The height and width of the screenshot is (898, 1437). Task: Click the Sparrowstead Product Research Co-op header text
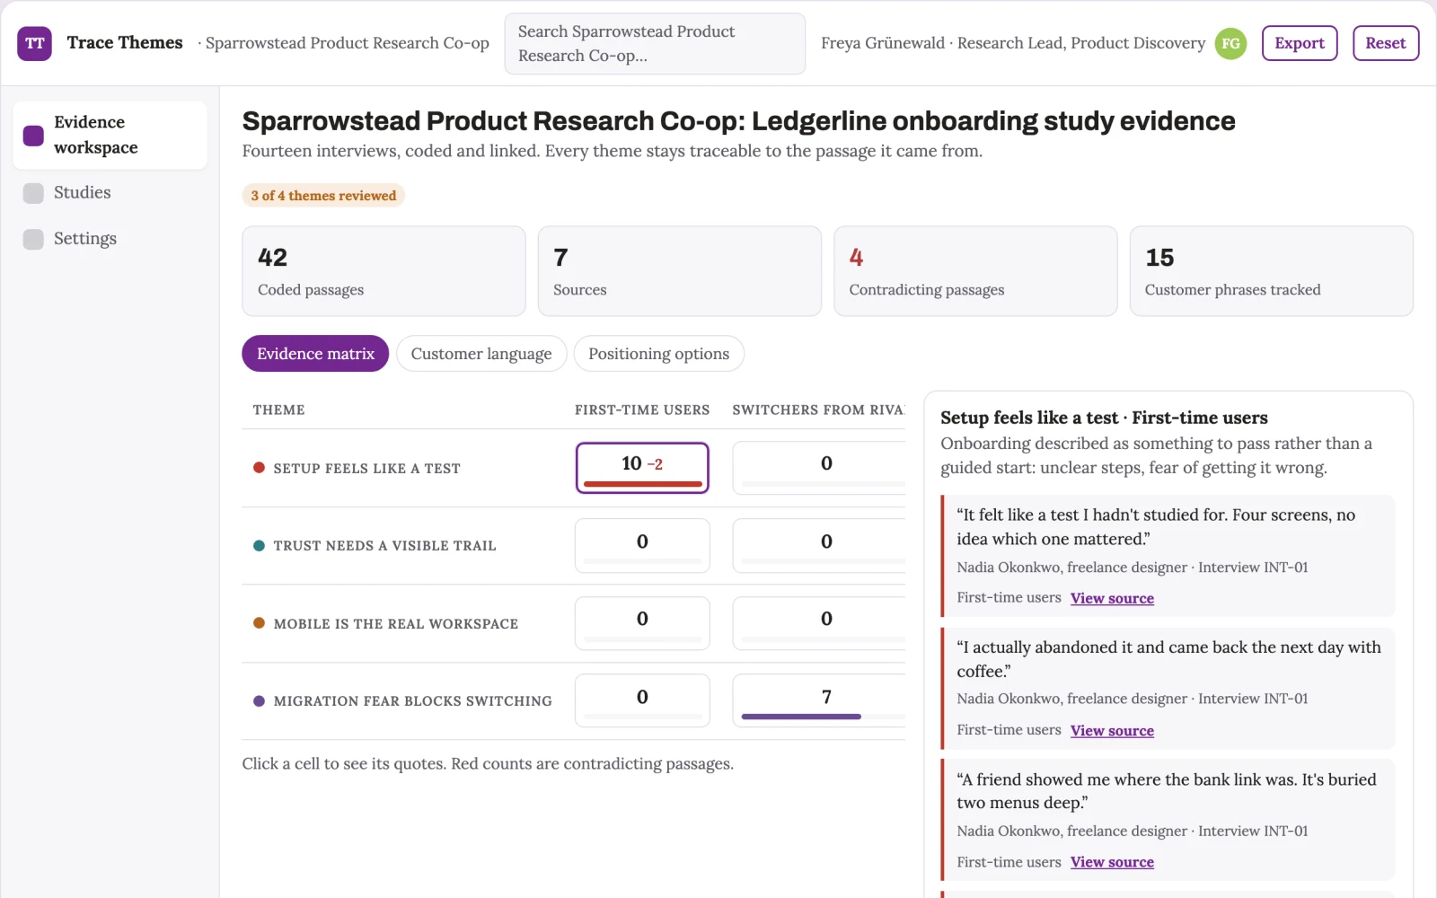[x=347, y=43]
